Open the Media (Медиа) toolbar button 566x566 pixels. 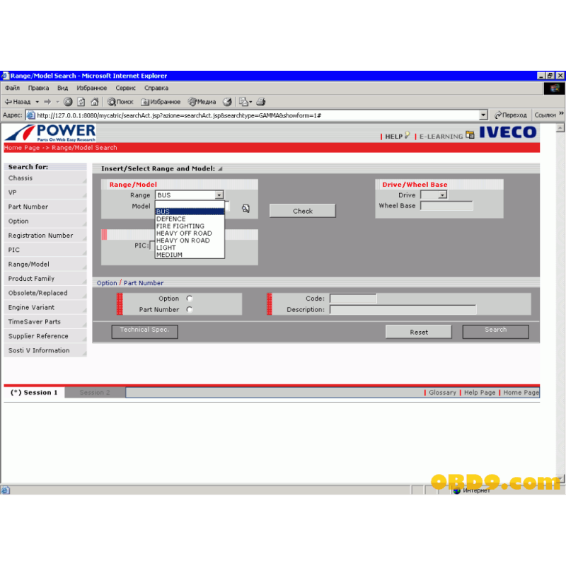click(202, 102)
